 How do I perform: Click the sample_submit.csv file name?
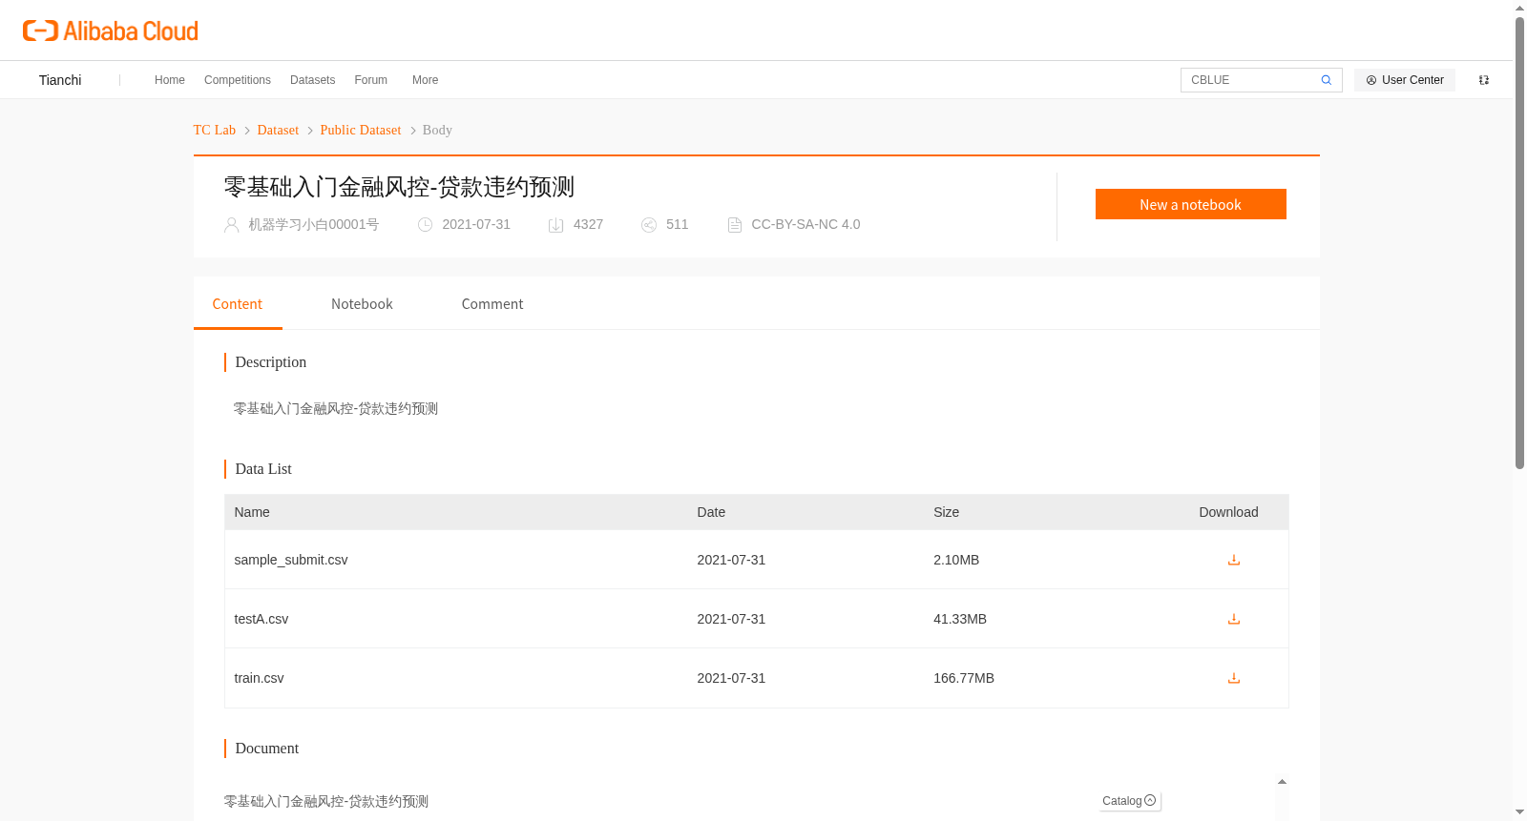pyautogui.click(x=291, y=560)
